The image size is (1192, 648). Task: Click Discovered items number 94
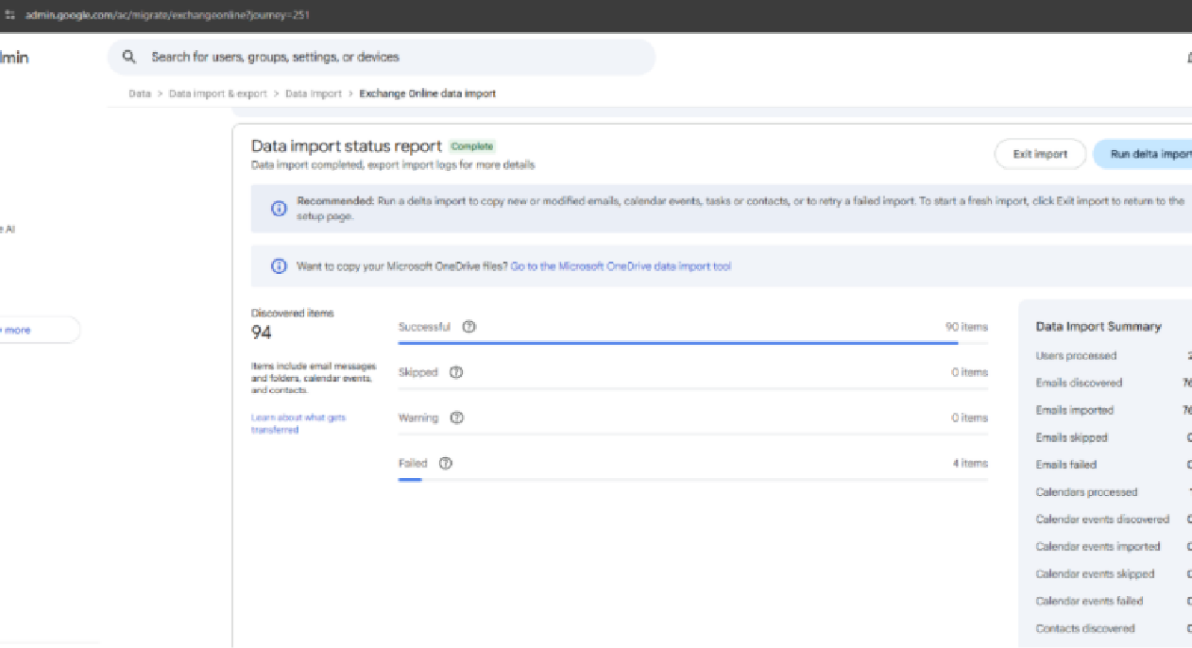pyautogui.click(x=262, y=333)
